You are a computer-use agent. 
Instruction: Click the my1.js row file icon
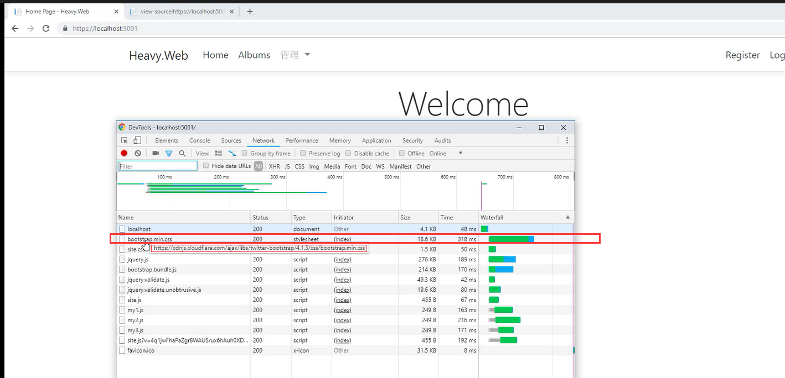(122, 310)
